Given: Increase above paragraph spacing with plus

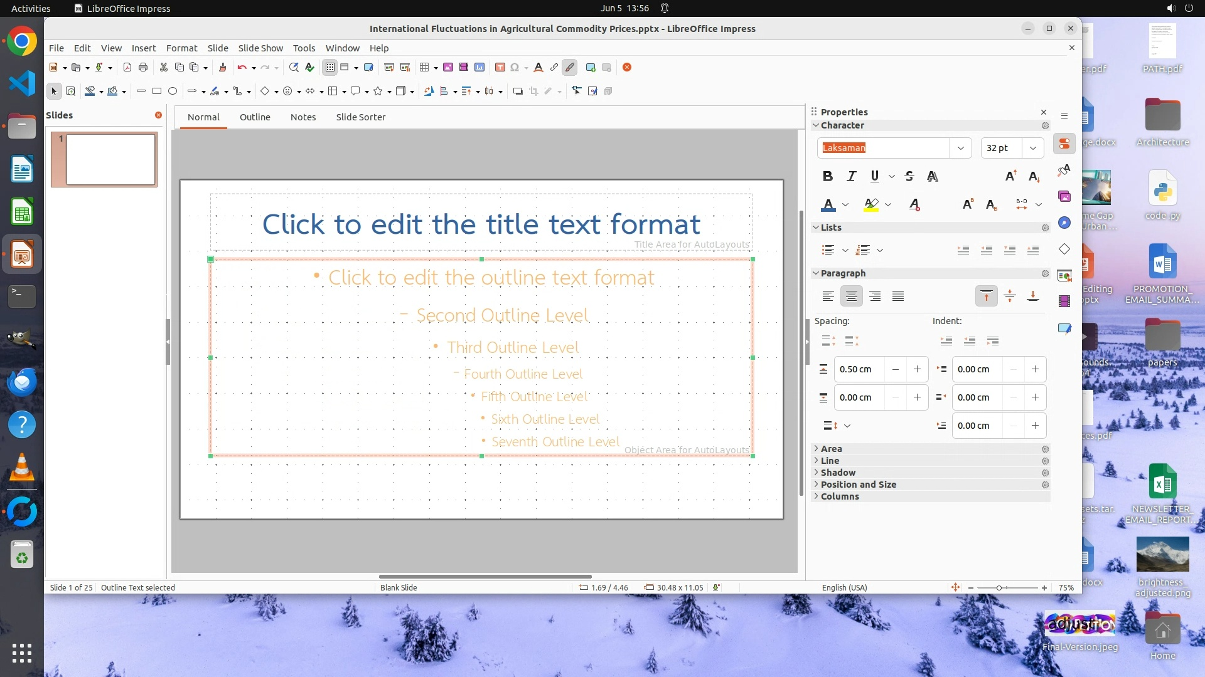Looking at the screenshot, I should click(x=917, y=369).
